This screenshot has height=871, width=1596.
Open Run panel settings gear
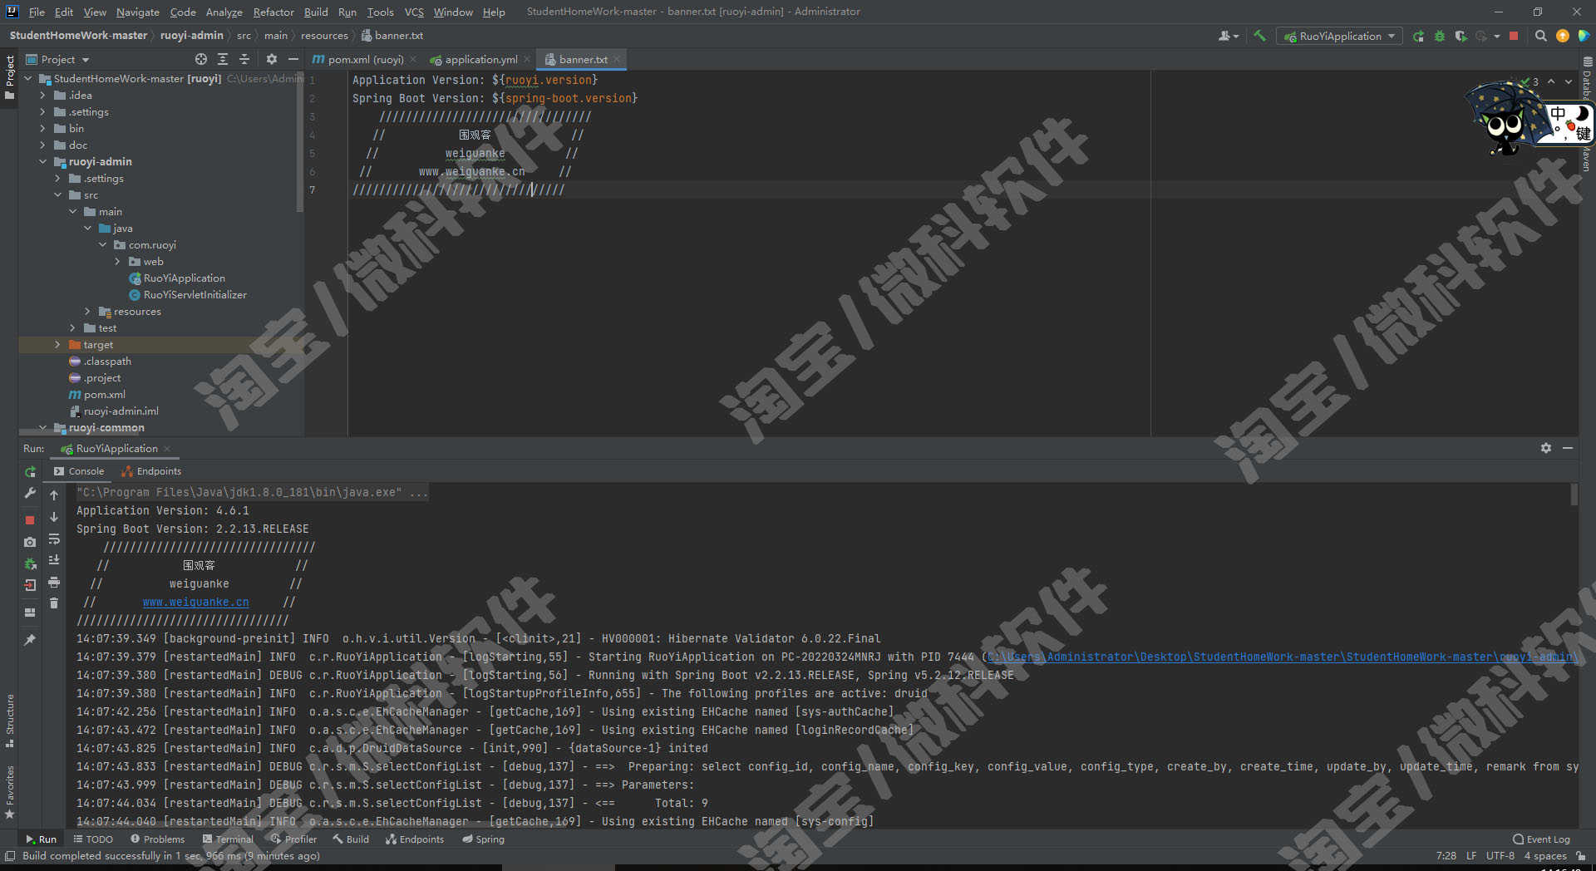[1545, 448]
